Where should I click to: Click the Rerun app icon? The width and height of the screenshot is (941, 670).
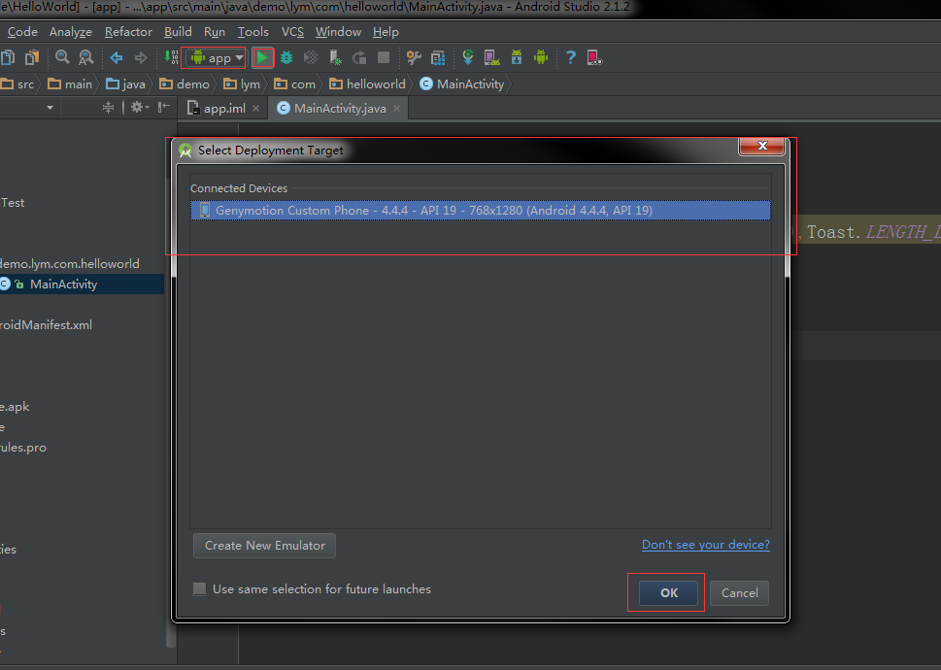tap(359, 57)
